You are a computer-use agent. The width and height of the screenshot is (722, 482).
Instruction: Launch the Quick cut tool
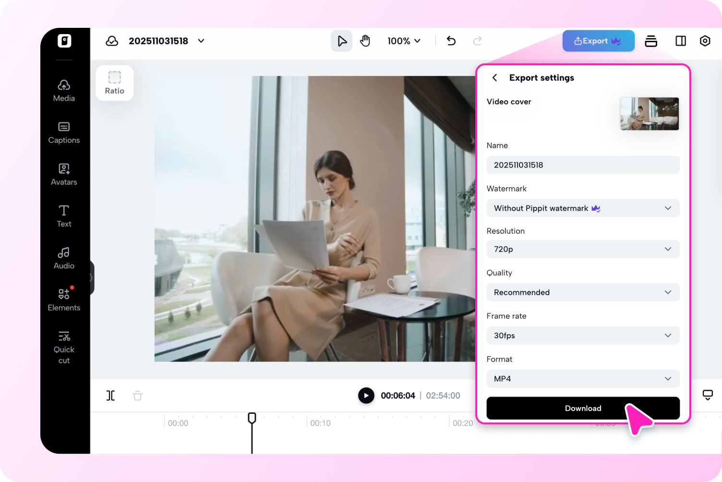64,348
